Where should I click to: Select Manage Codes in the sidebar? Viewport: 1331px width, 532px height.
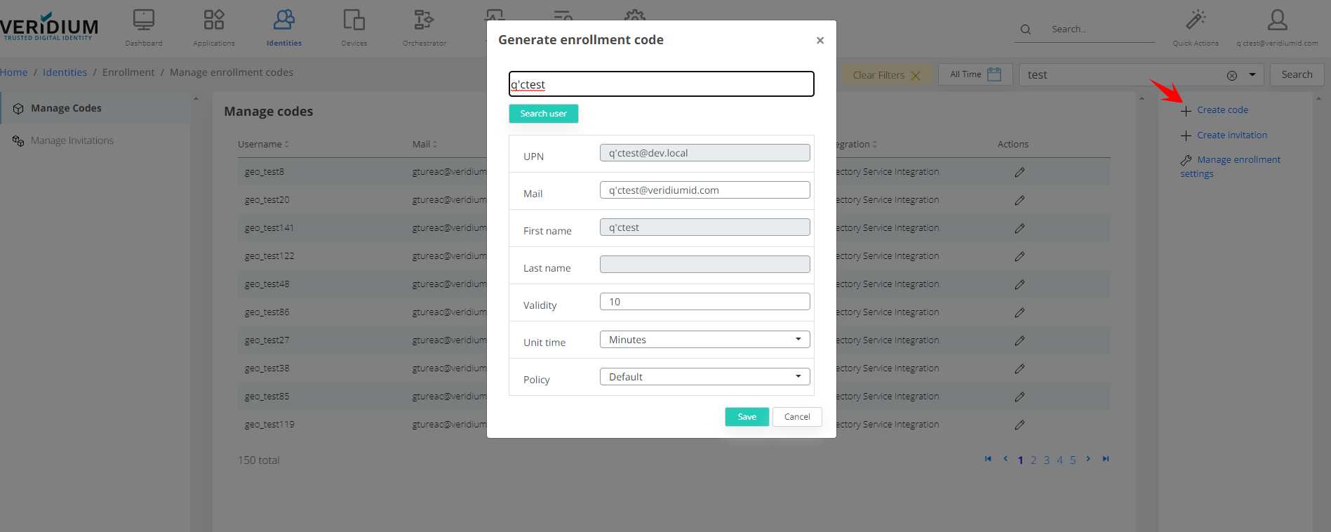tap(66, 108)
